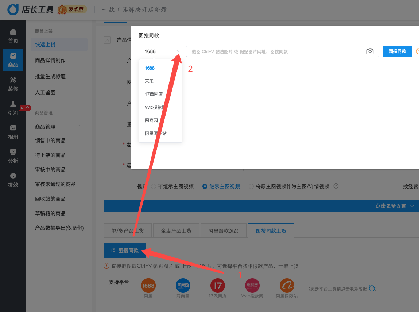This screenshot has height=312, width=419.
Task: Select the 不继承主图视频 radio button
Action: (x=154, y=186)
